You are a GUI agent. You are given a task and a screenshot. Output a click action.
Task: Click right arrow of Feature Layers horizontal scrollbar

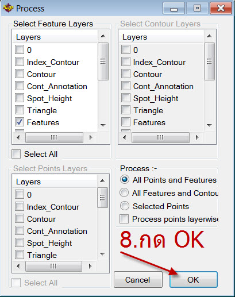(x=91, y=137)
